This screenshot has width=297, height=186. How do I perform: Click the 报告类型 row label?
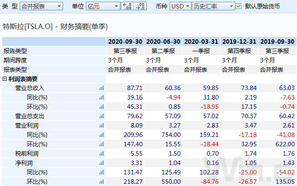click(x=15, y=51)
